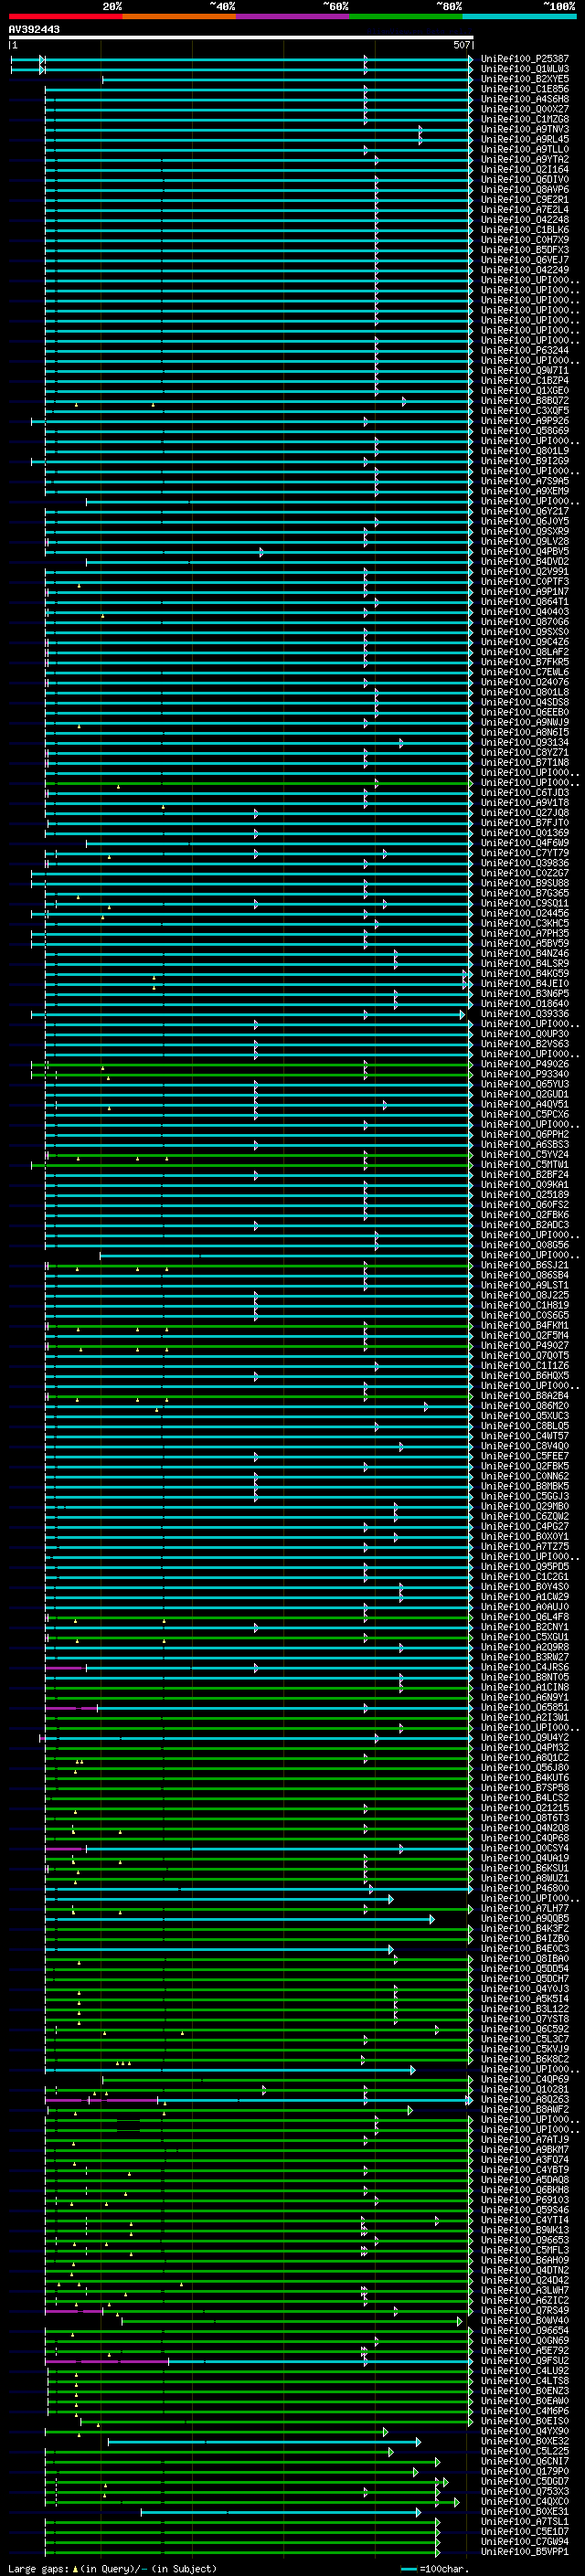Select the UniRef100_C4JRS6 label

[x=525, y=1667]
